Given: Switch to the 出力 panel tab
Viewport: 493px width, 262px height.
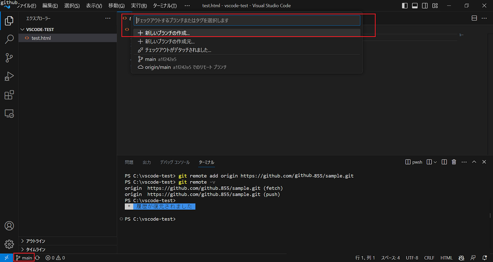Looking at the screenshot, I should 146,162.
